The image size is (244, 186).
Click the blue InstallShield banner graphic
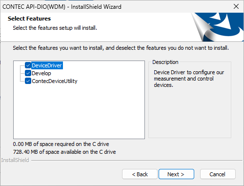217,27
